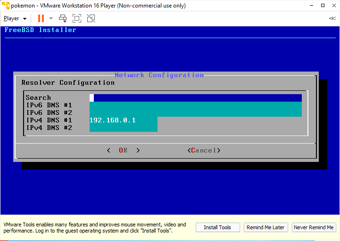Click the IPv4 DNS #2 label

(x=49, y=128)
